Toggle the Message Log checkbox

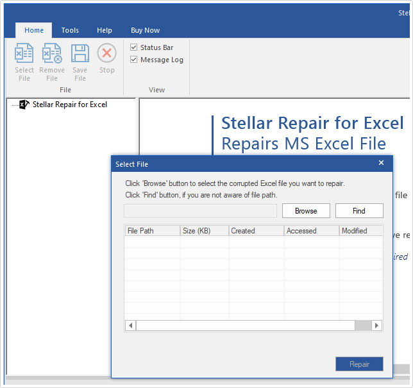click(134, 60)
